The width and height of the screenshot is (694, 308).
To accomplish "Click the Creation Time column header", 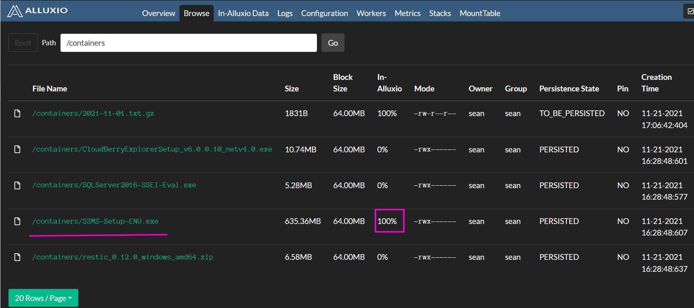I will (x=657, y=83).
